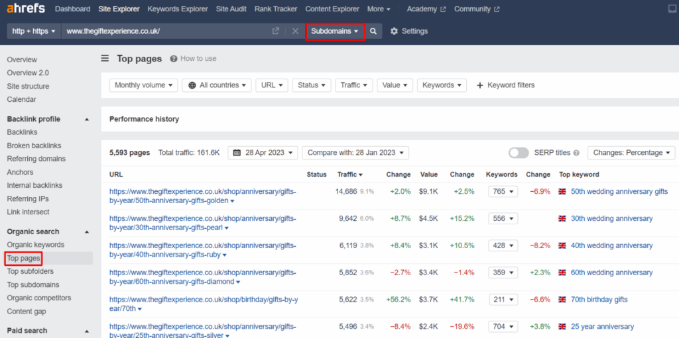The image size is (679, 338).
Task: Open Organic keywords in sidebar
Action: [x=36, y=245]
